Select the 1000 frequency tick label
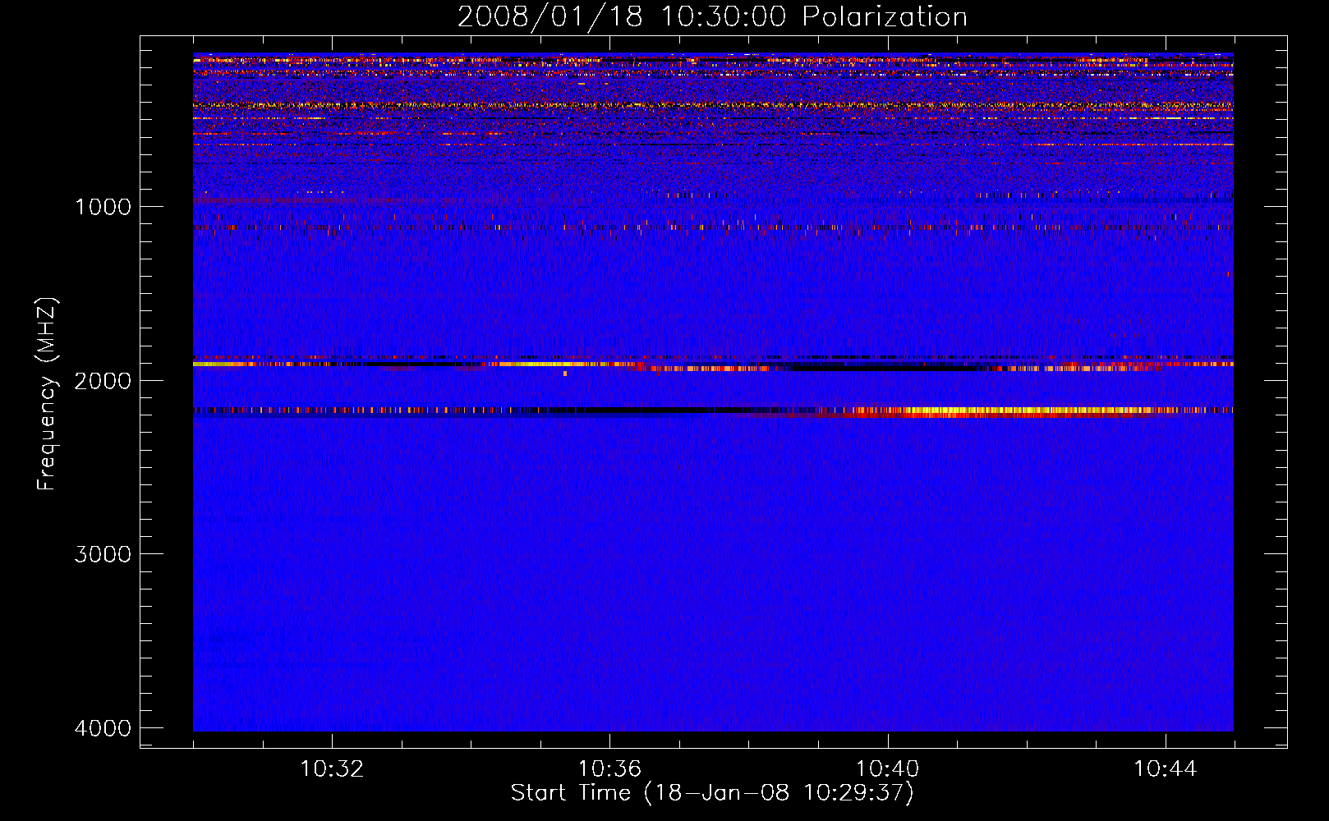1329x821 pixels. 103,207
